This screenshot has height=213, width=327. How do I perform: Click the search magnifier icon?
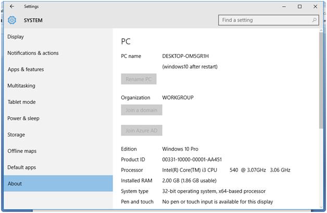click(315, 20)
